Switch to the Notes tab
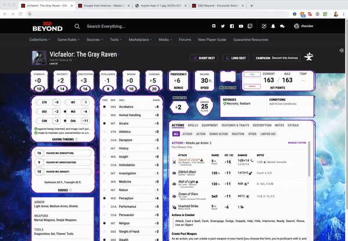348x241 pixels. point(280,125)
